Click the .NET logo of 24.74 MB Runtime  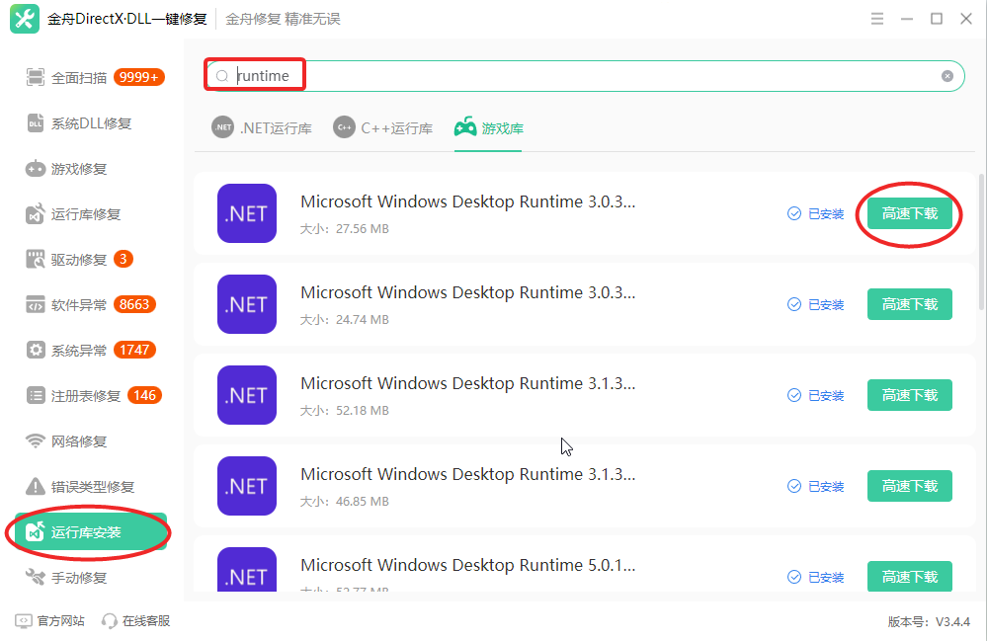pos(247,304)
